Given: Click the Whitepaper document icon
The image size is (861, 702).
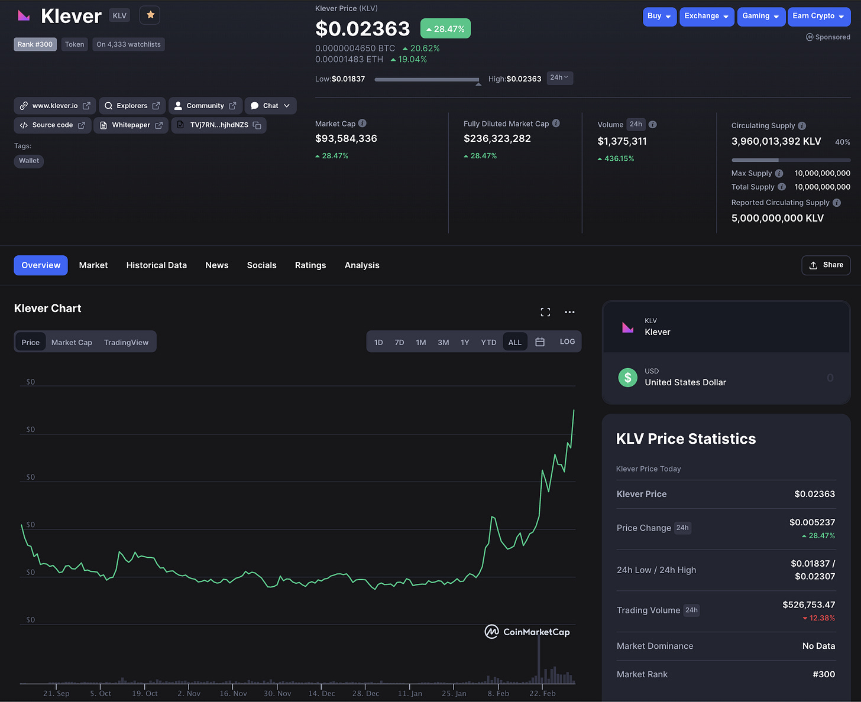Looking at the screenshot, I should (x=103, y=125).
